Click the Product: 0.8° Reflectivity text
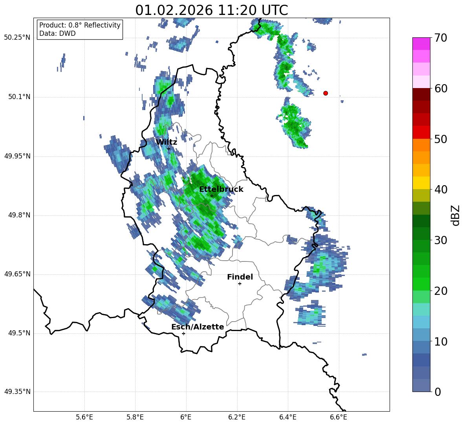The width and height of the screenshot is (465, 425). pos(80,25)
